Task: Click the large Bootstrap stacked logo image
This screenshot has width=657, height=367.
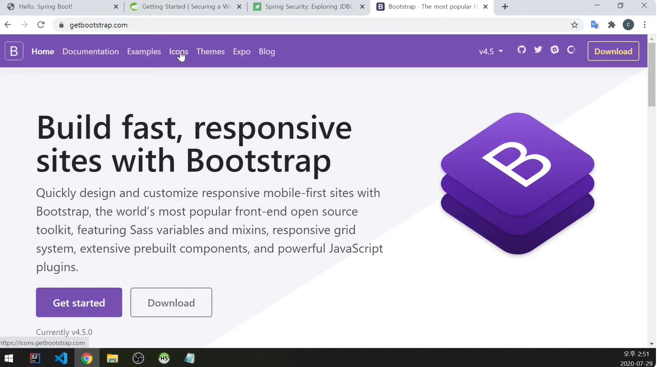Action: click(x=517, y=183)
